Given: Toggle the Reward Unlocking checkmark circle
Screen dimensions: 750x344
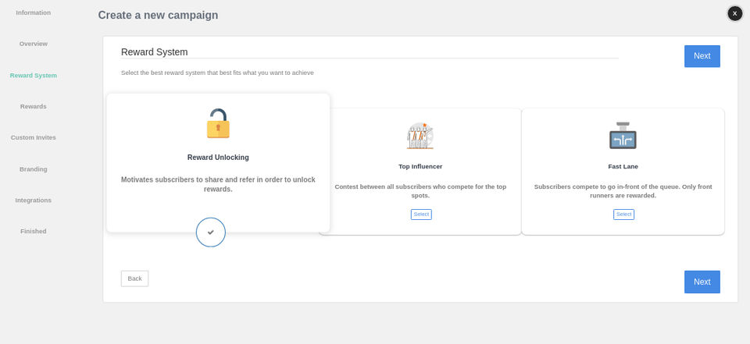Looking at the screenshot, I should point(211,232).
